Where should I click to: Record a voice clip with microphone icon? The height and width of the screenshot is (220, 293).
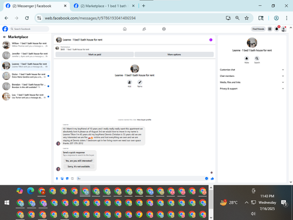[x=57, y=178]
